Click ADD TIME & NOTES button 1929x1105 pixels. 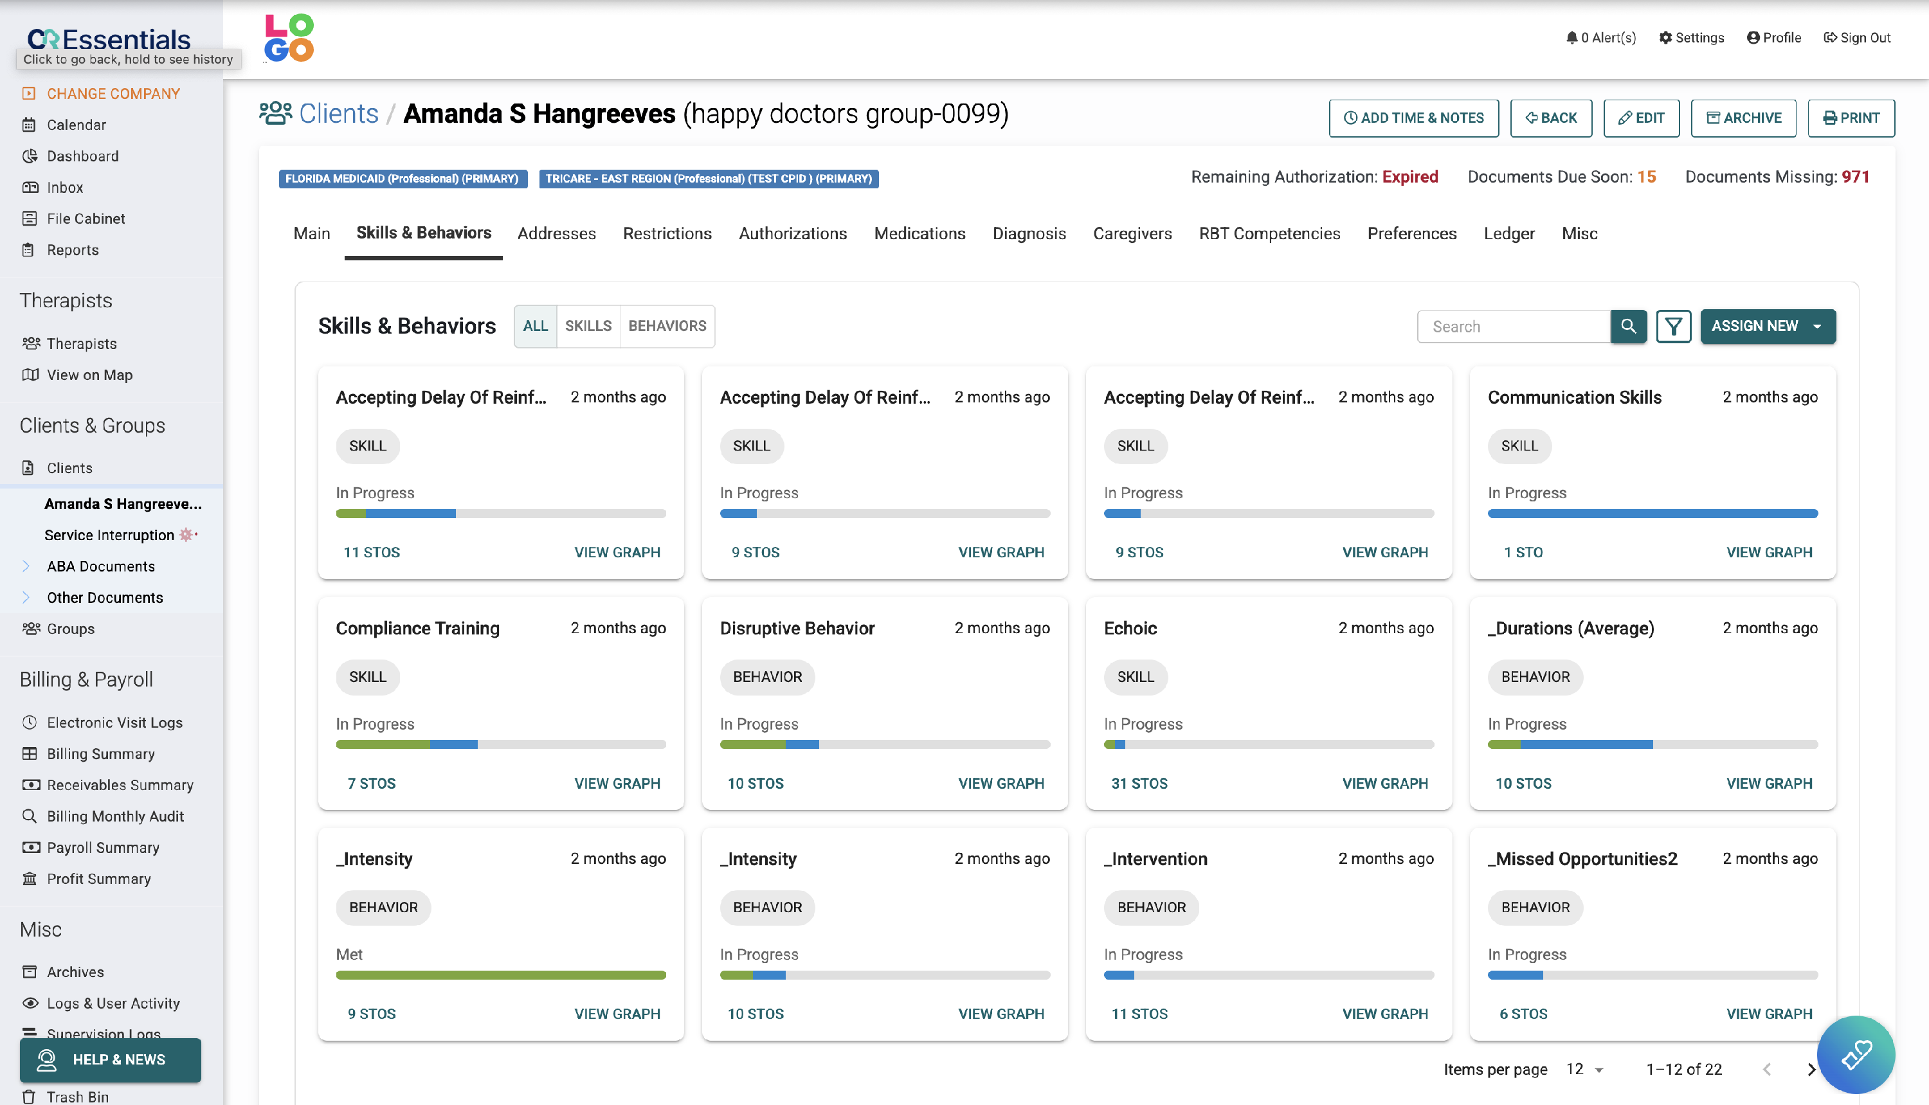coord(1413,118)
